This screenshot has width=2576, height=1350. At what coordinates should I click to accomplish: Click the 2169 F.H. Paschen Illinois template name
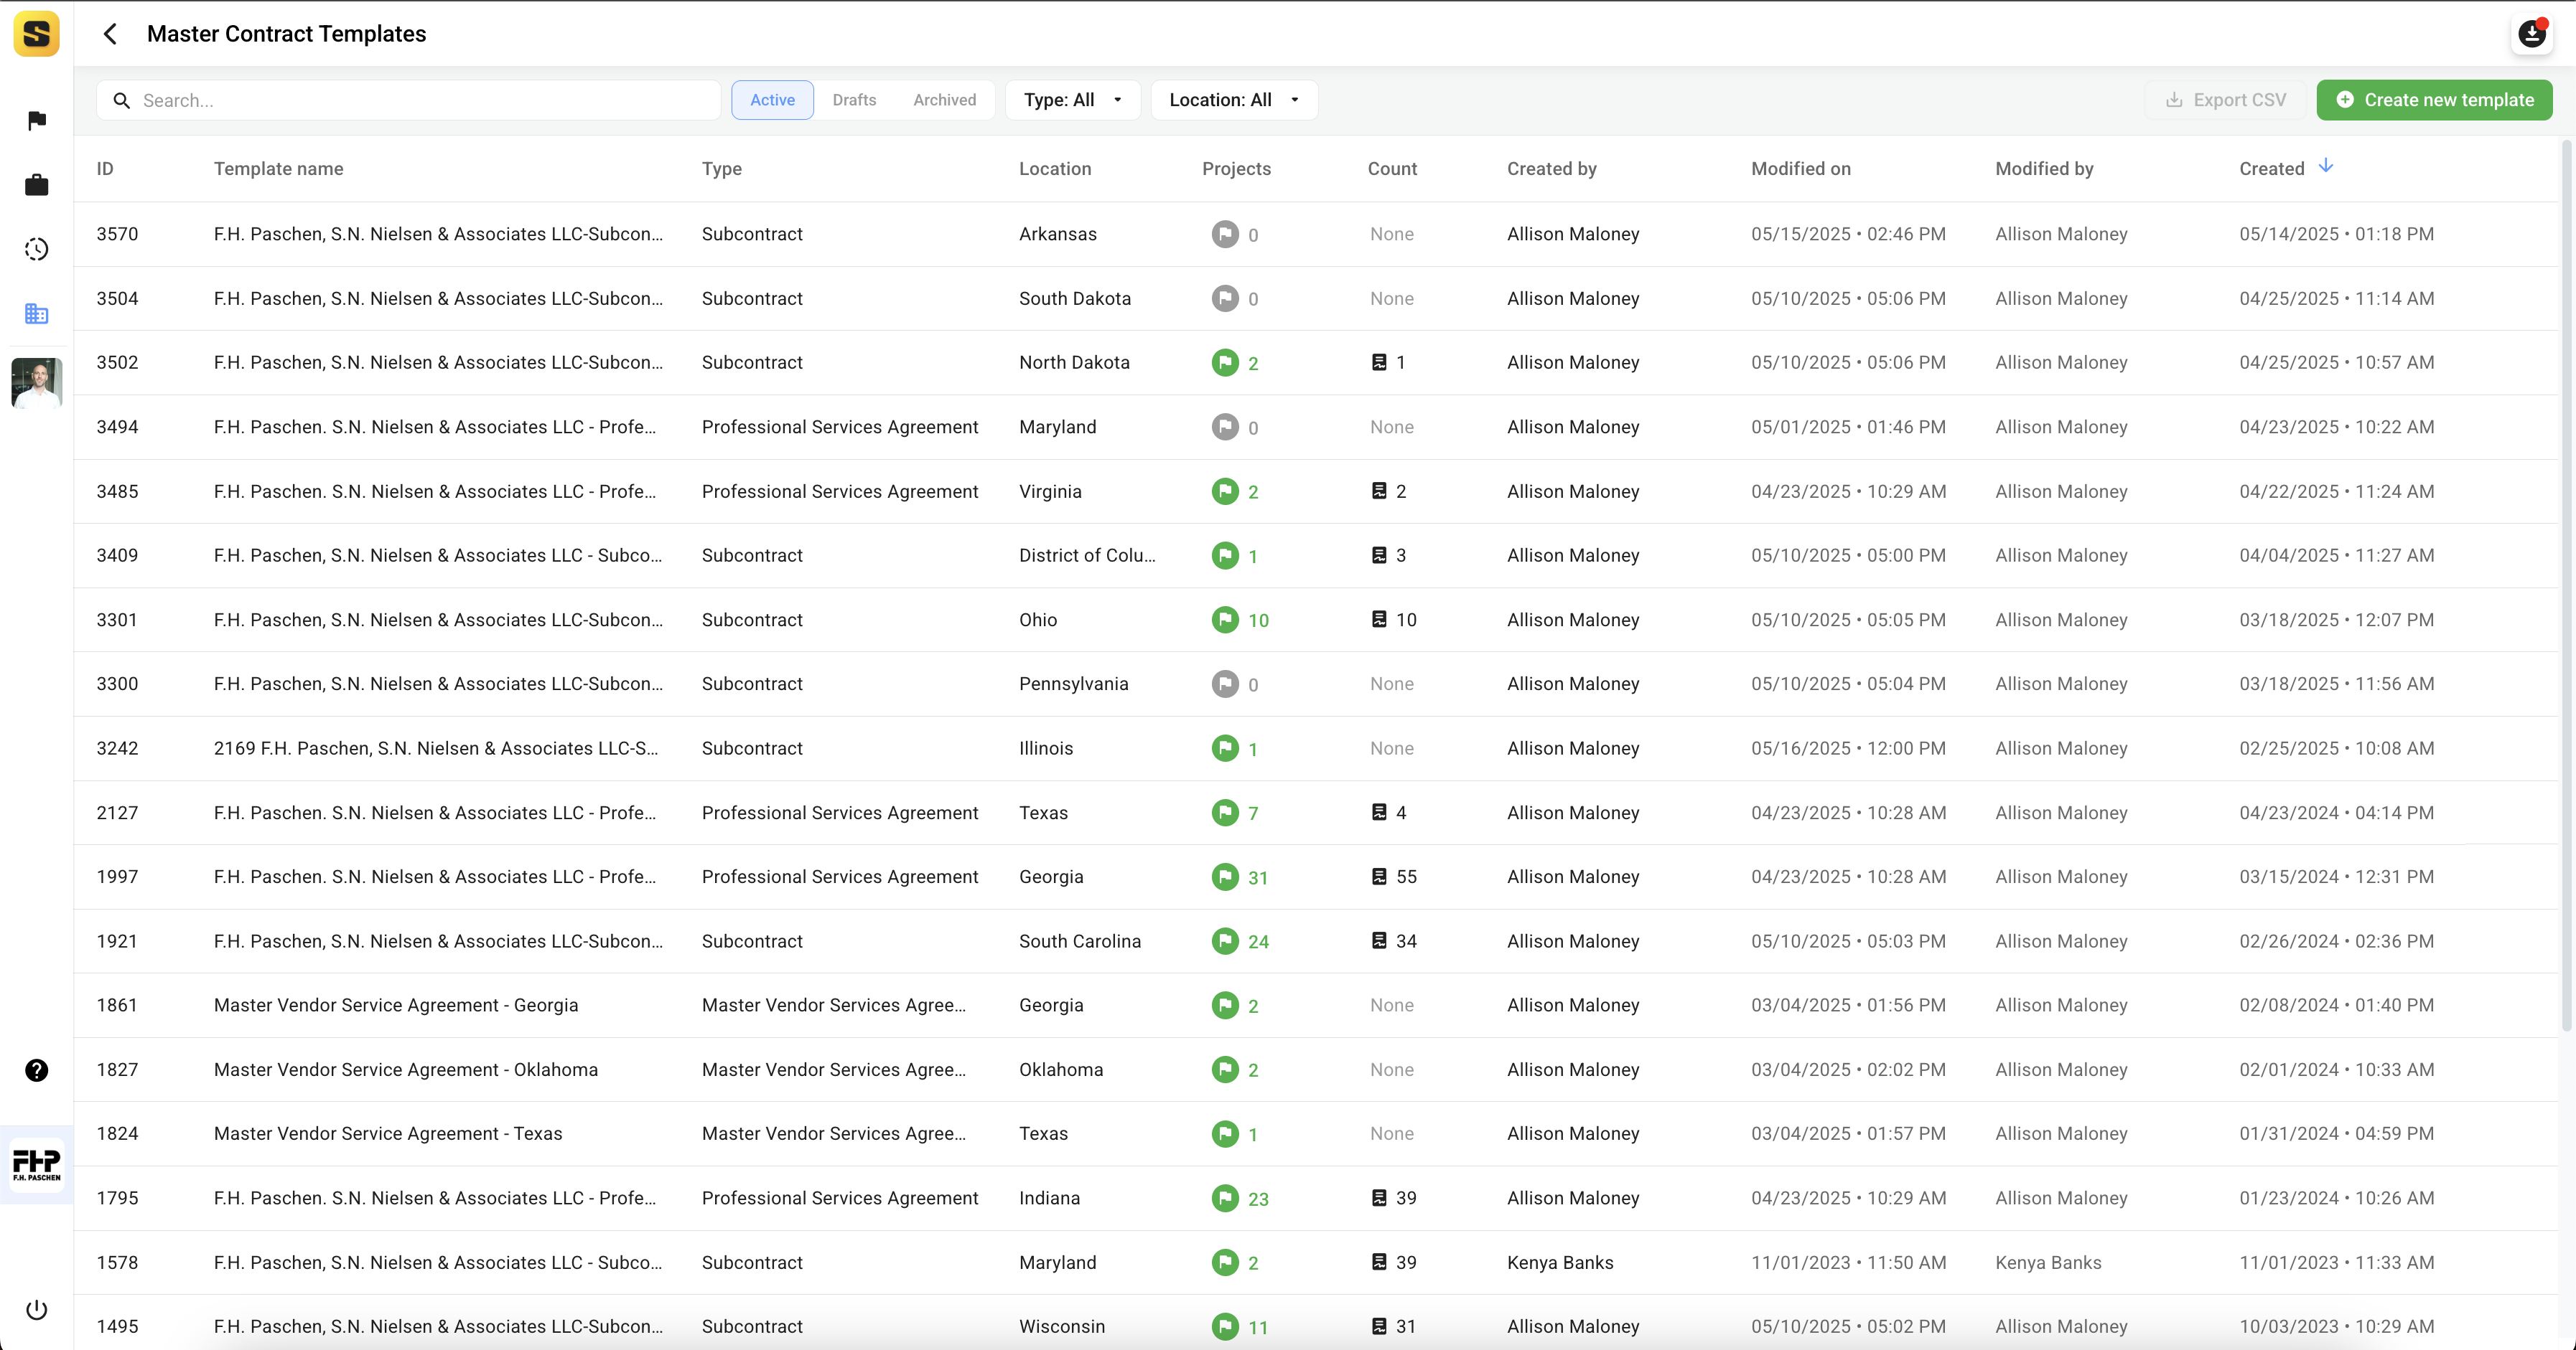point(436,748)
